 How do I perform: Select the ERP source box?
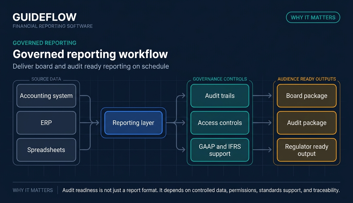[x=46, y=123]
